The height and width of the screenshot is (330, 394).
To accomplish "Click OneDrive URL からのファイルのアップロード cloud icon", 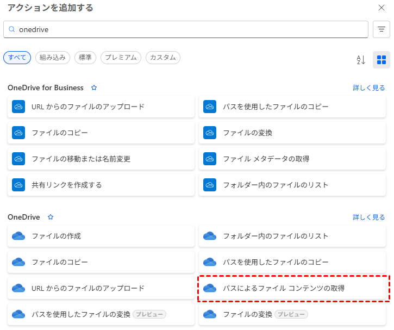I will point(18,288).
